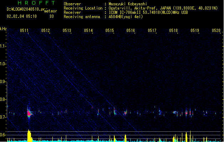Click the 0512 time marker

(46, 31)
